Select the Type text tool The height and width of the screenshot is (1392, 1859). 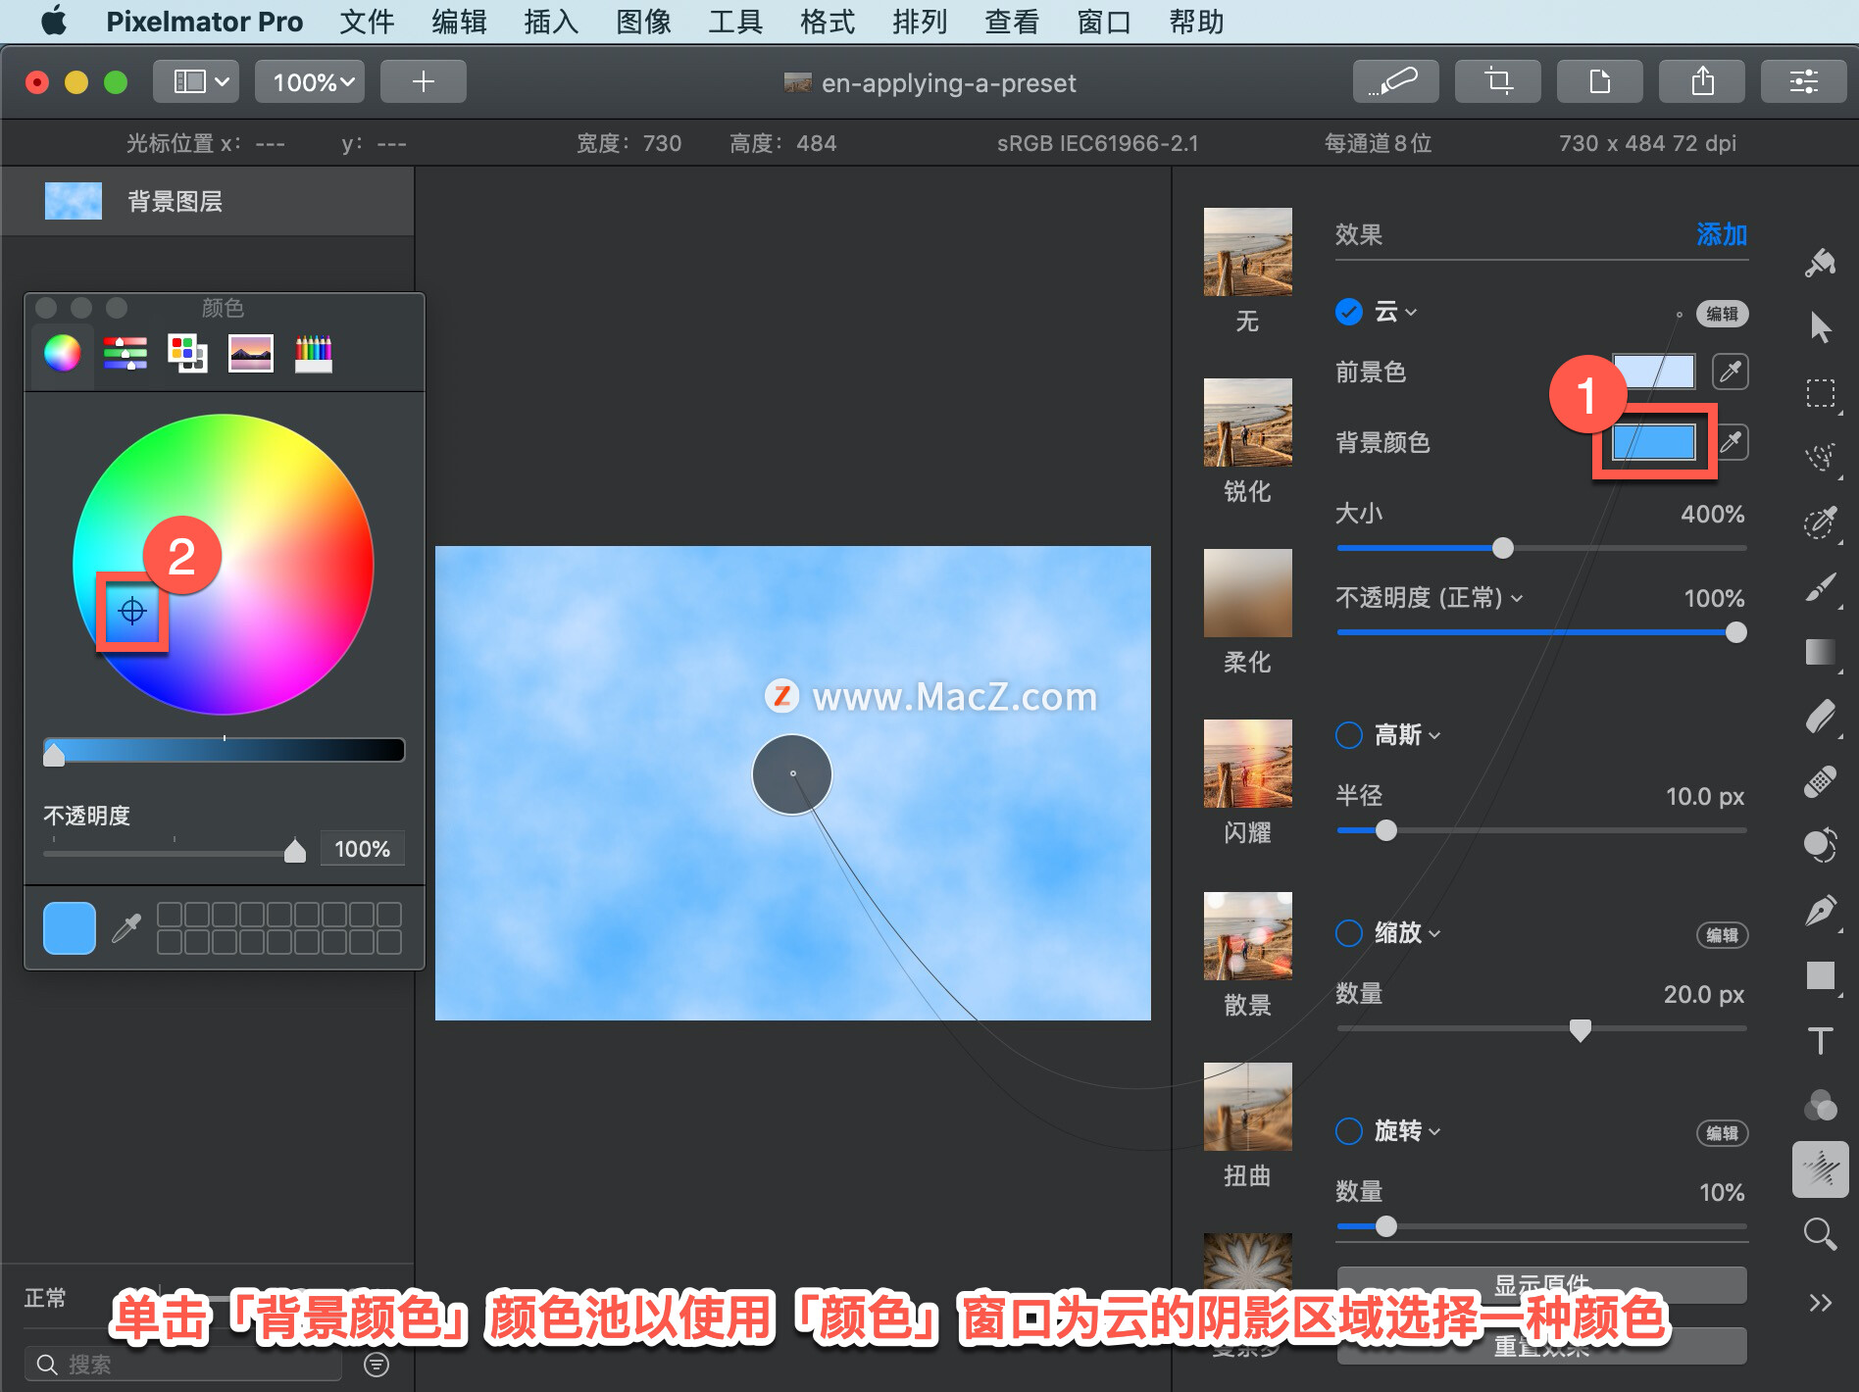pyautogui.click(x=1821, y=1040)
